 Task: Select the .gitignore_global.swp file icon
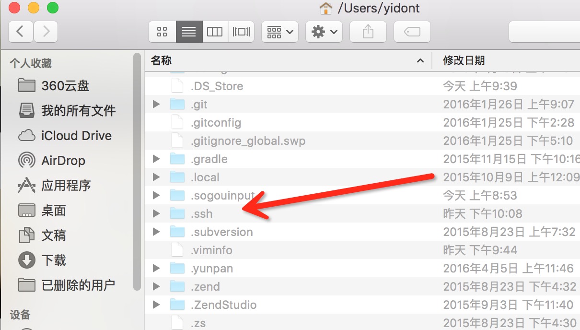point(177,141)
